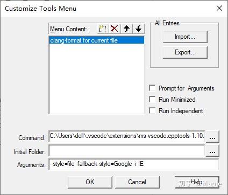Screen dimensions: 228x195
Task: Browse for the Command executable
Action: click(212, 137)
